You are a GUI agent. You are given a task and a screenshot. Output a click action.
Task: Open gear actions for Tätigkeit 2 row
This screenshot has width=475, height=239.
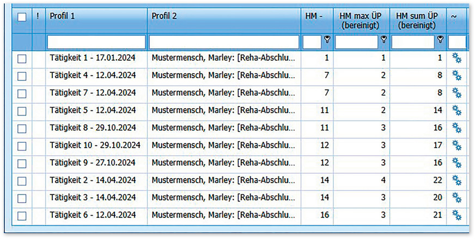click(456, 180)
